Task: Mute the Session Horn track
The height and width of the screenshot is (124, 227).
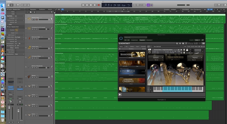Action: tap(32, 19)
